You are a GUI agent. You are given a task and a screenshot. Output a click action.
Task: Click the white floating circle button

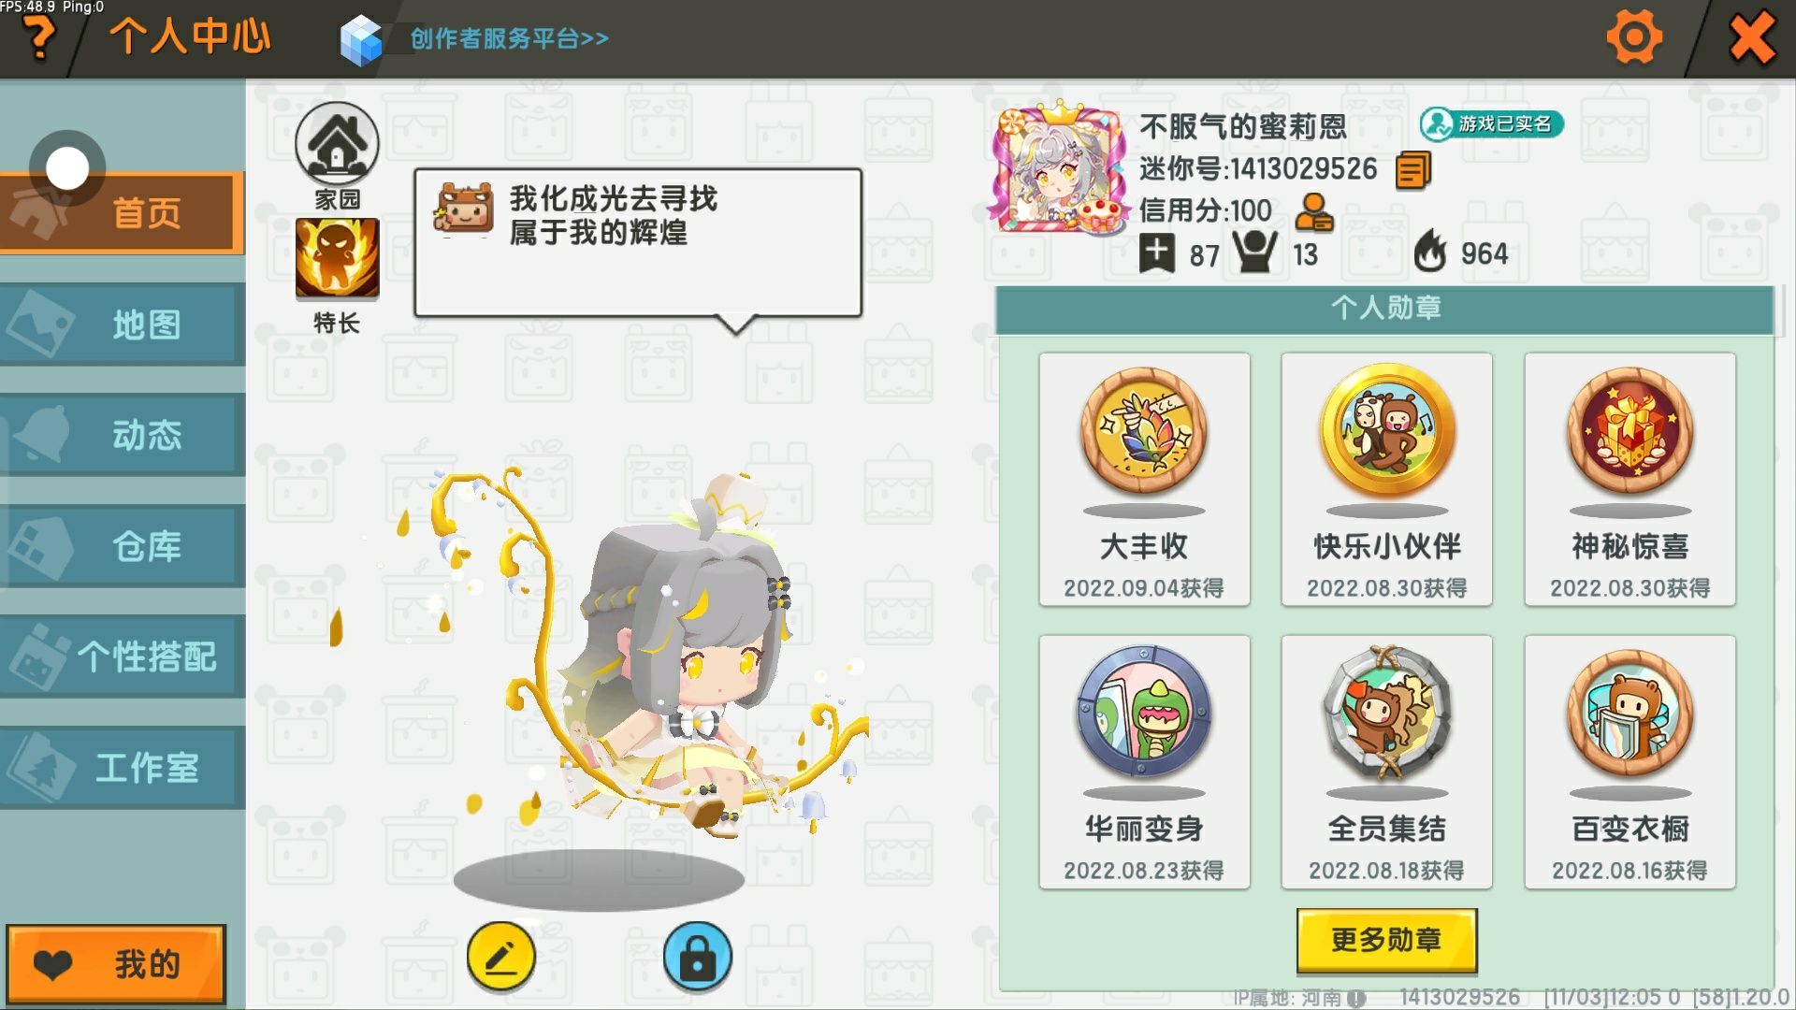(x=67, y=168)
